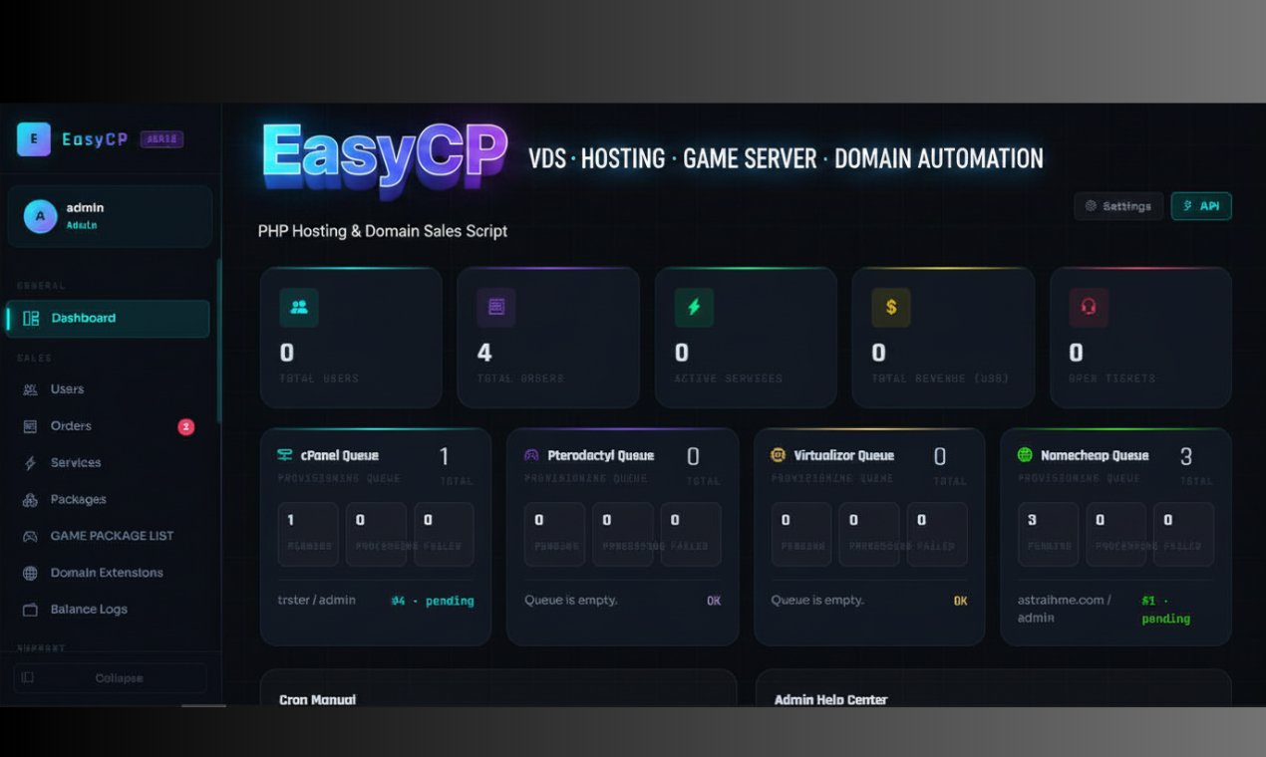This screenshot has width=1266, height=757.
Task: Click the Namecheap Queue globe icon
Action: [1025, 455]
